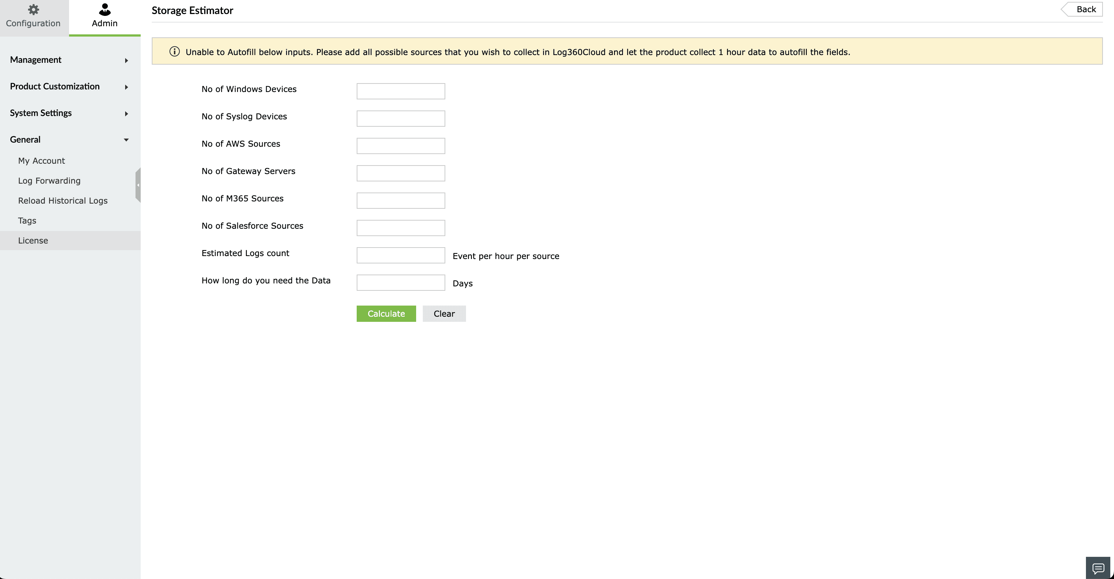Go to Log Forwarding
1114x579 pixels.
tap(49, 180)
